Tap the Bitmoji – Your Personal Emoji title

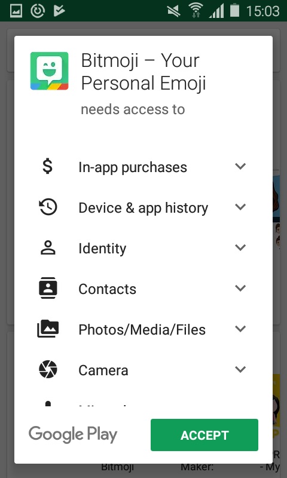tap(143, 71)
